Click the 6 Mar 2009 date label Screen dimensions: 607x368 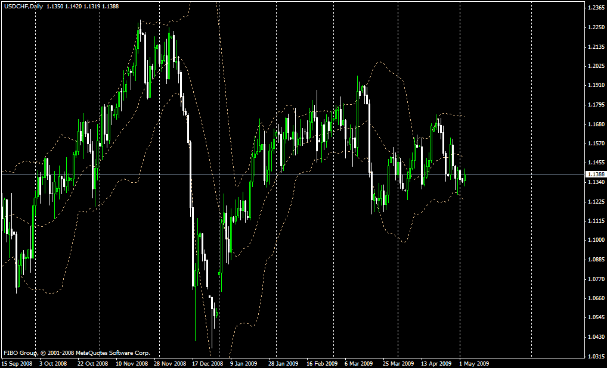[x=358, y=363]
